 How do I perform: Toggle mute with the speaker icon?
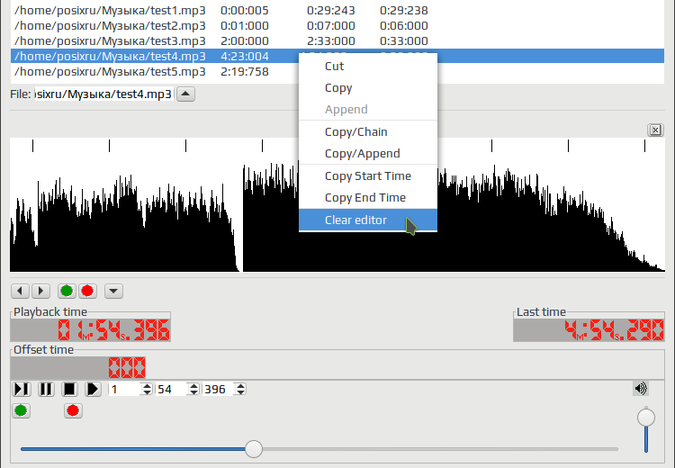[641, 388]
